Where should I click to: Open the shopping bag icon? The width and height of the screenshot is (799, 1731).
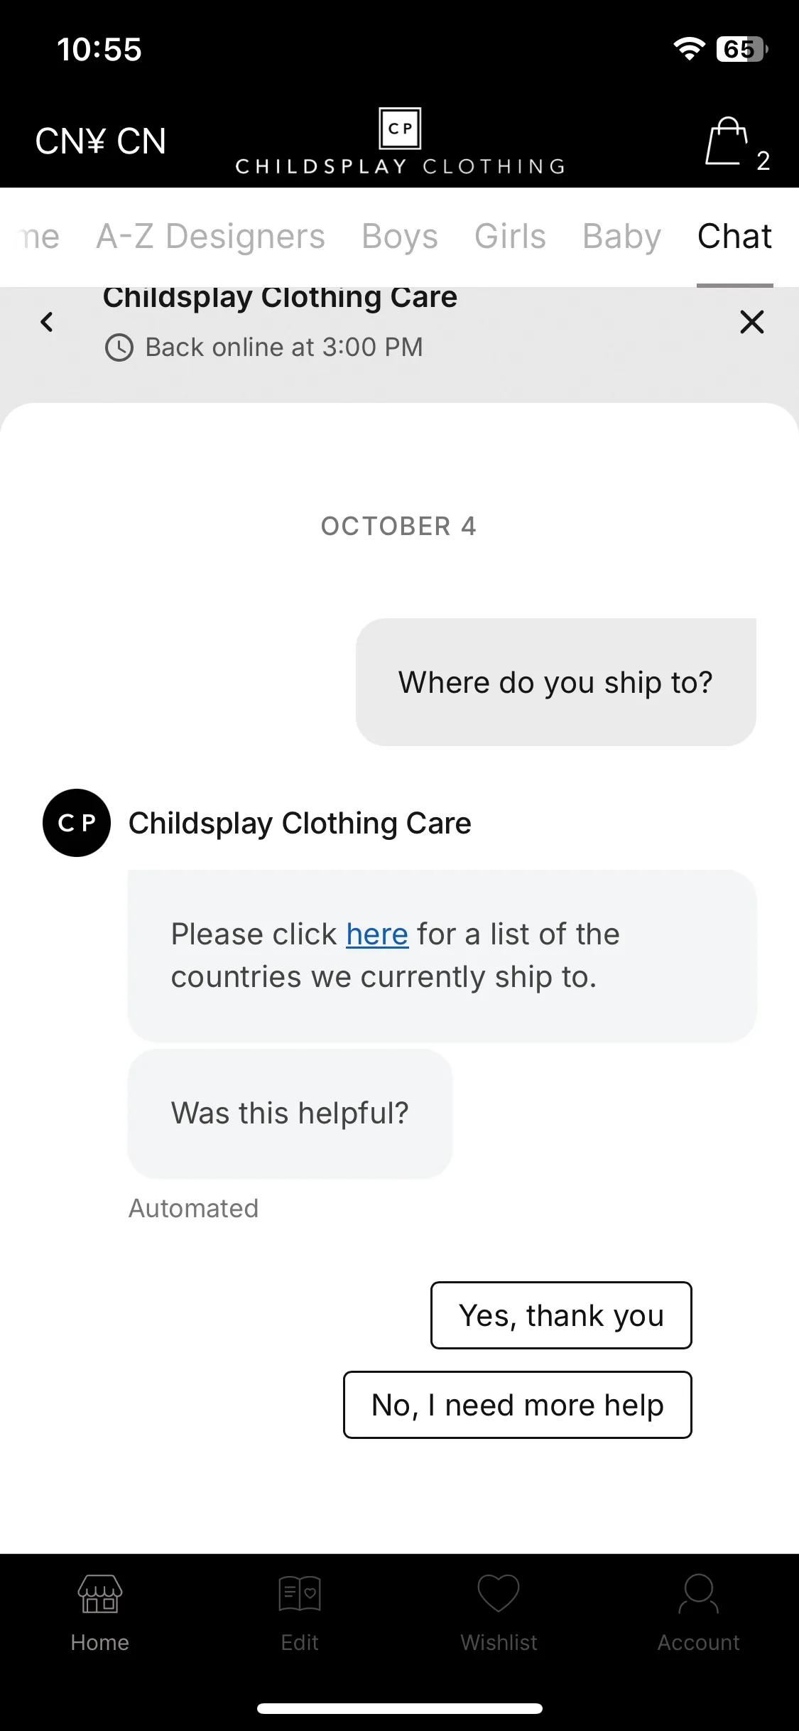point(727,141)
